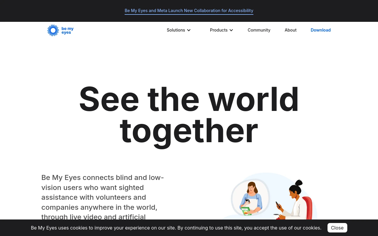Close the cookie notice banner

tap(337, 228)
